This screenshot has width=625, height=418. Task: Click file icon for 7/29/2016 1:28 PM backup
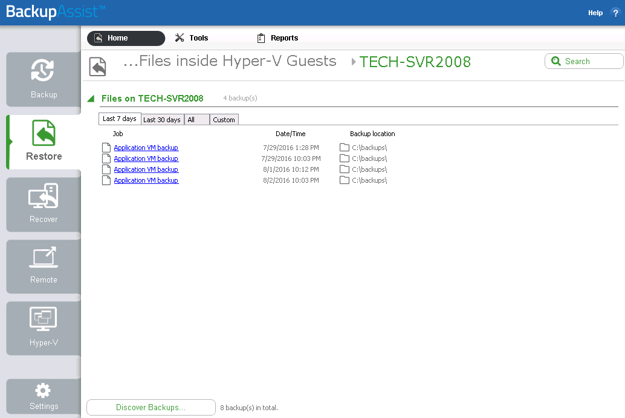(106, 148)
